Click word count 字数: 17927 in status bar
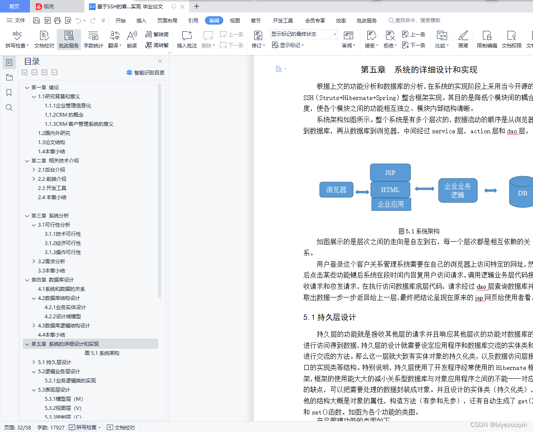This screenshot has width=533, height=432. (51, 427)
